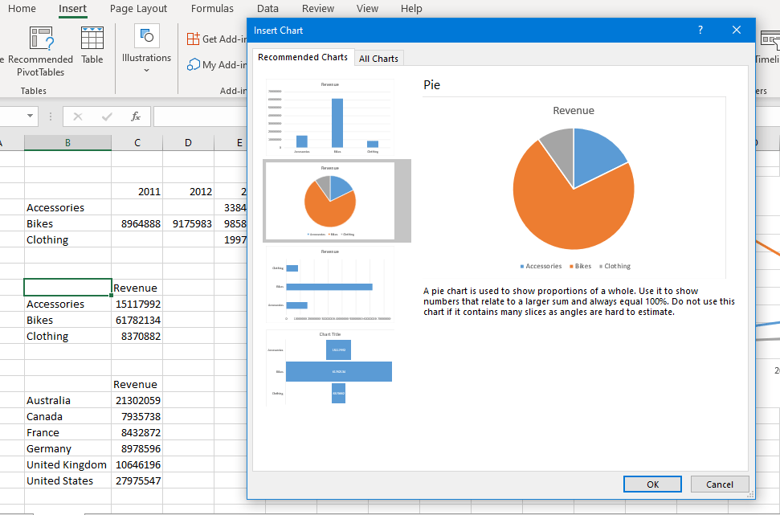This screenshot has height=515, width=780.
Task: Click the formula bar enter checkmark icon
Action: (107, 116)
